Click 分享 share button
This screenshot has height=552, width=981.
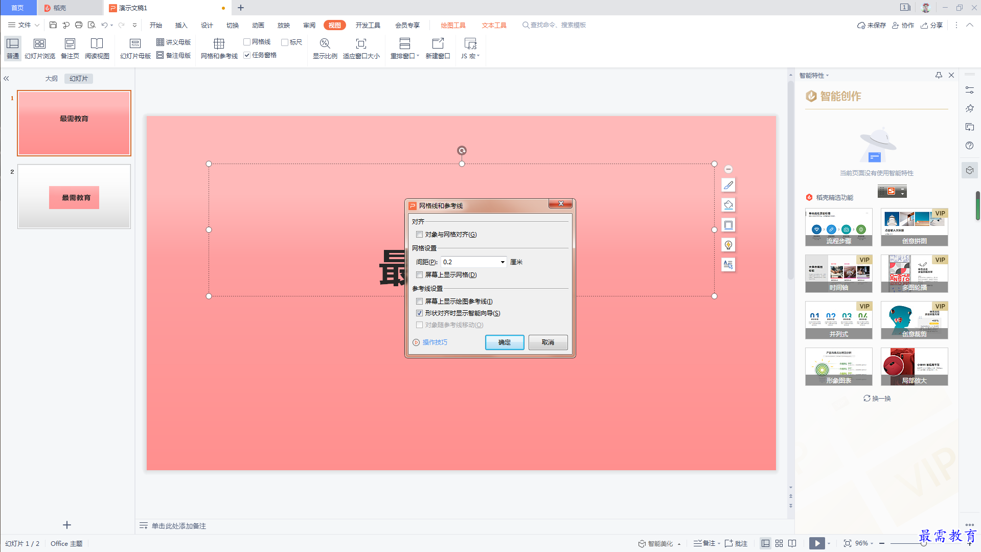(x=932, y=25)
